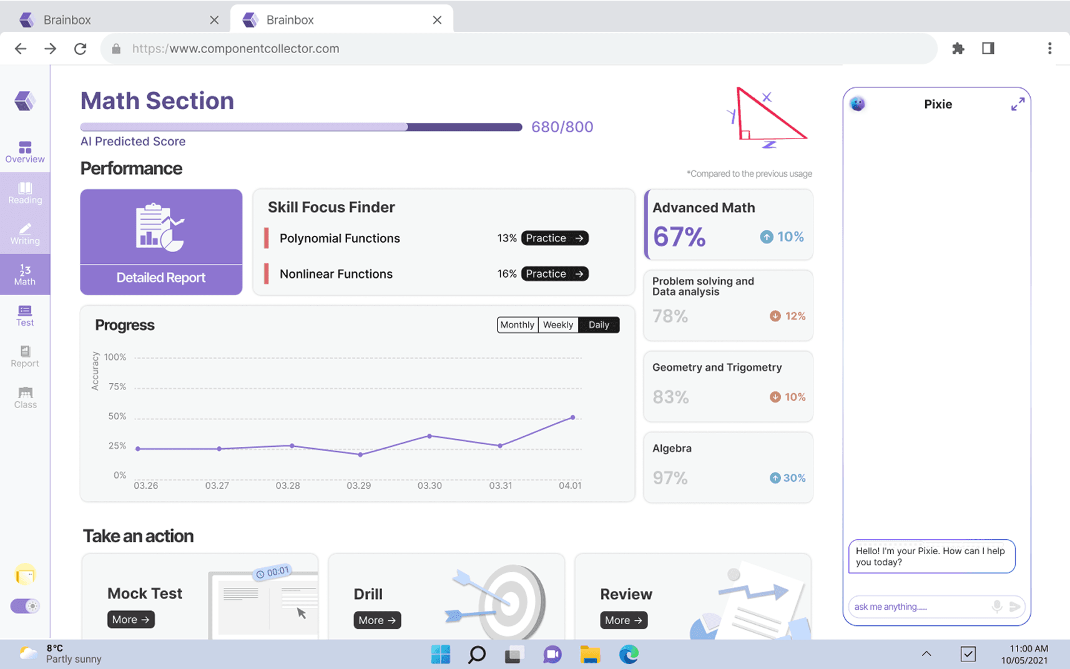Go back in browser

21,49
